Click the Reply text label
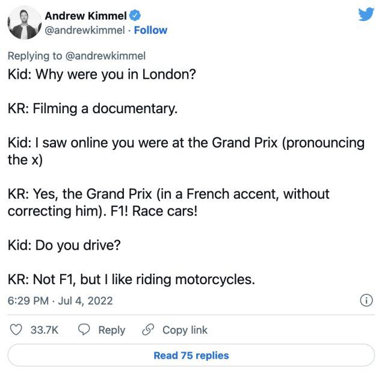This screenshot has height=375, width=385. 111,330
